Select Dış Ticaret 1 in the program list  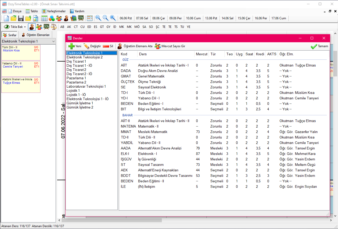[x=76, y=61]
